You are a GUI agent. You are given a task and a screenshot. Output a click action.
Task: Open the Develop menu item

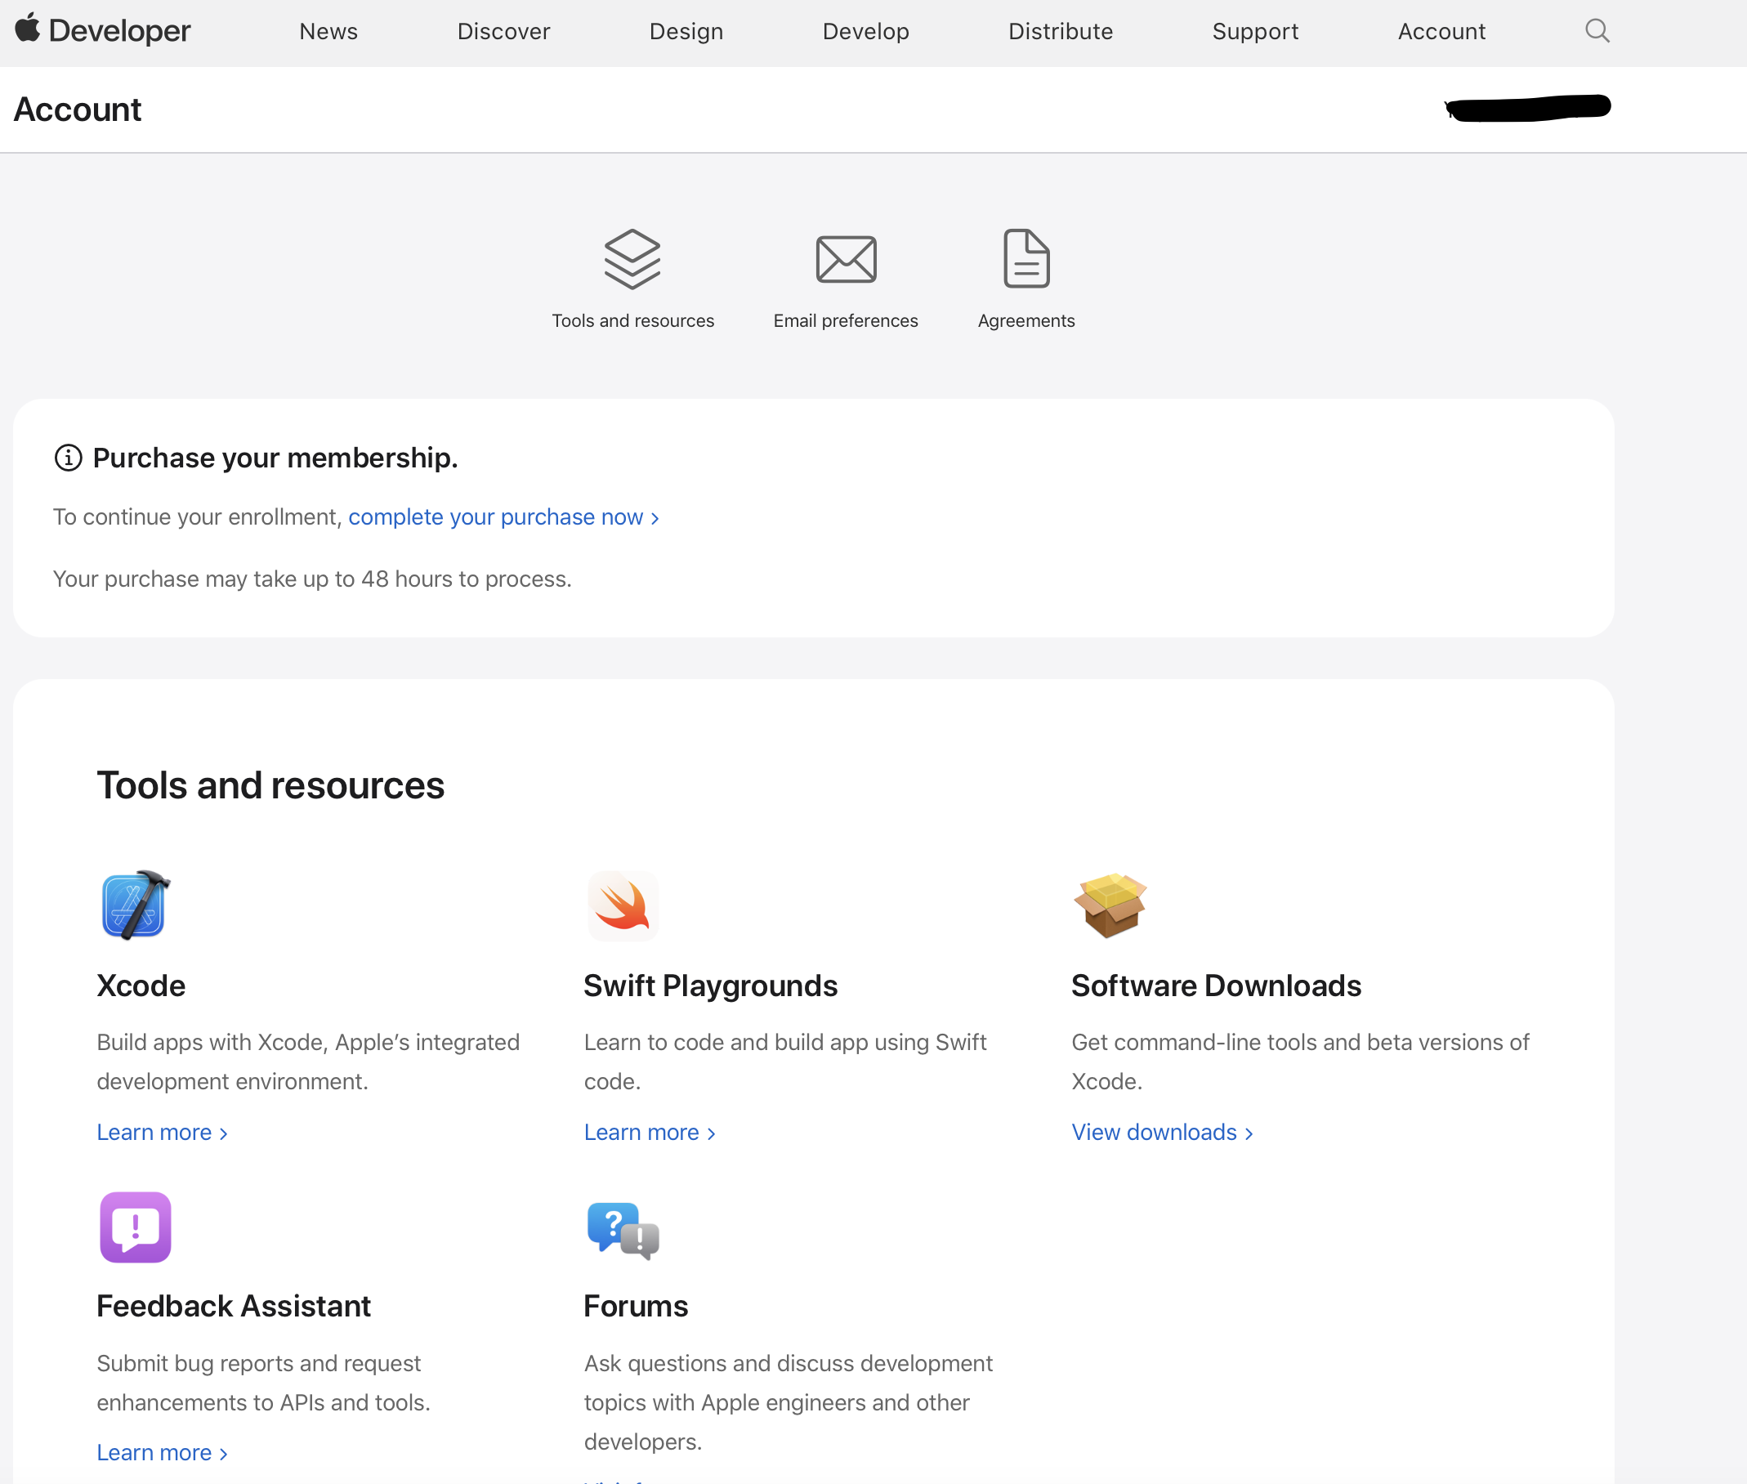(865, 32)
